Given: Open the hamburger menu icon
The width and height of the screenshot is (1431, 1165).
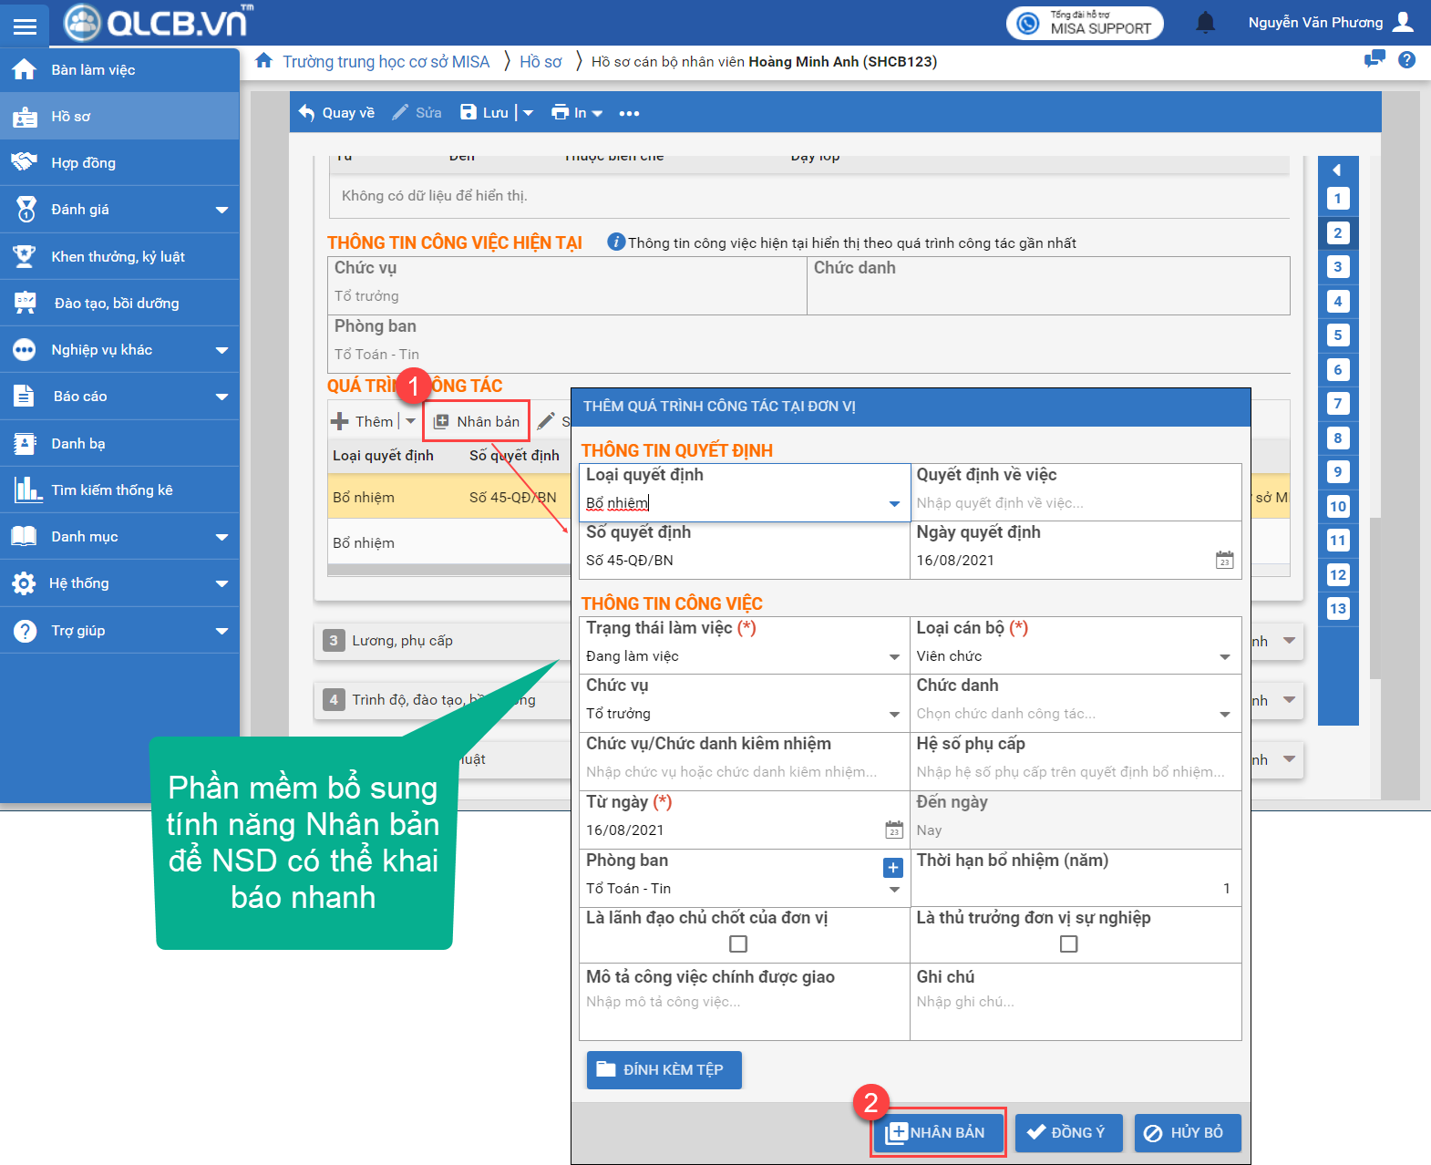Looking at the screenshot, I should 25,26.
